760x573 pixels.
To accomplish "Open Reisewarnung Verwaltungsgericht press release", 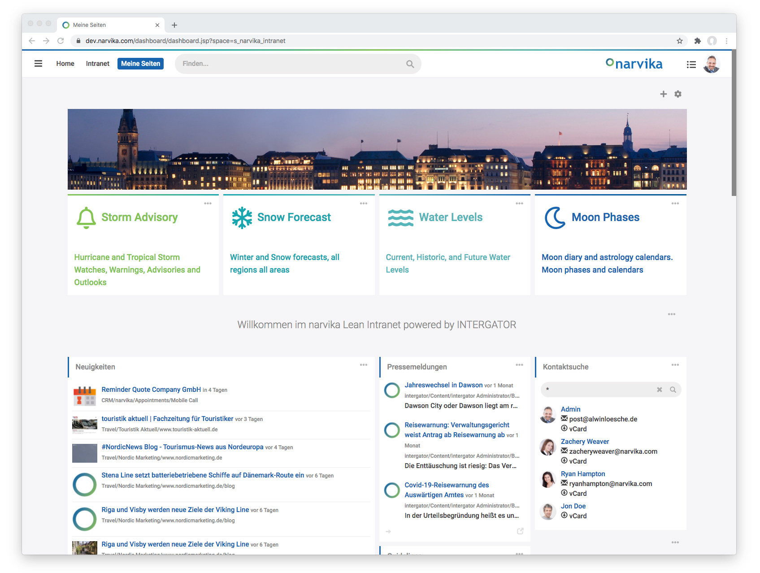I will click(x=456, y=430).
